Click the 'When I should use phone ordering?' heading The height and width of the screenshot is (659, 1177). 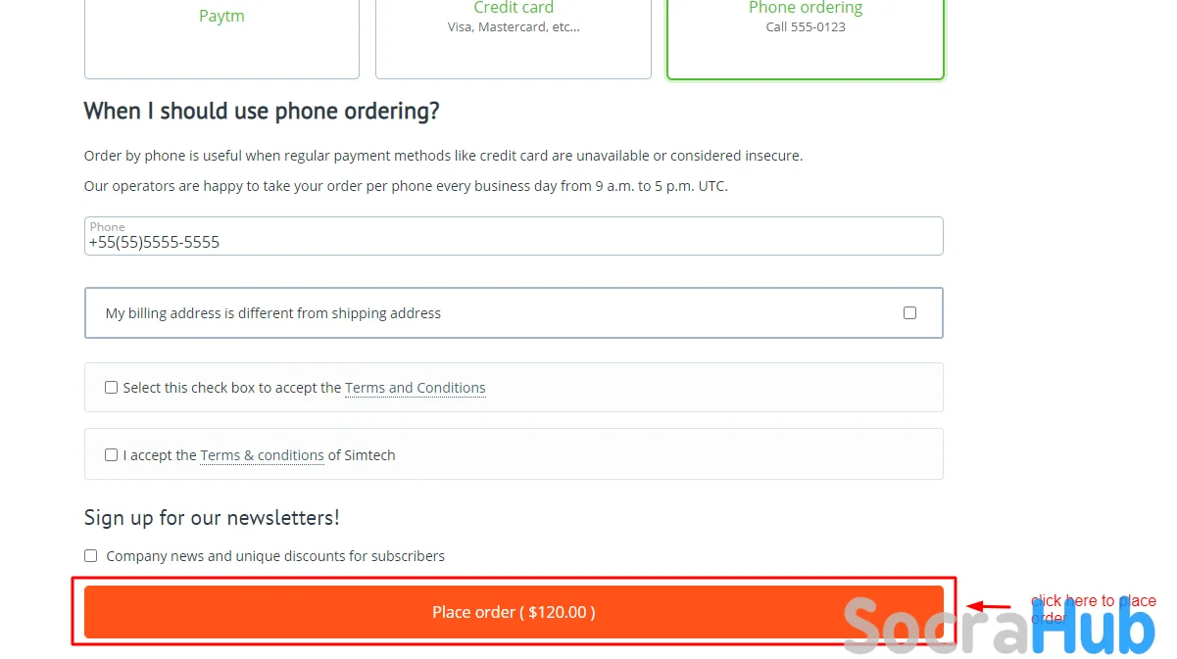pos(262,112)
